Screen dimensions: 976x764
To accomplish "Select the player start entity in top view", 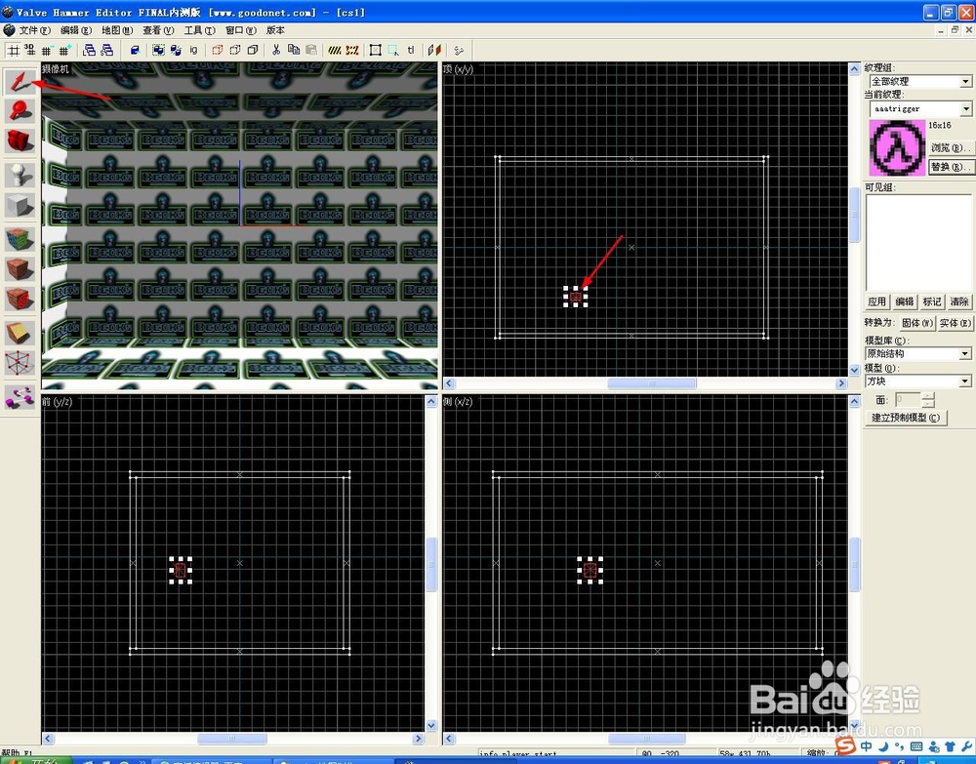I will click(x=576, y=297).
